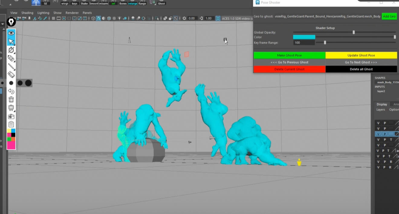Select the arrow pointer tool in sketch toolbar
This screenshot has width=399, height=214.
[11, 41]
